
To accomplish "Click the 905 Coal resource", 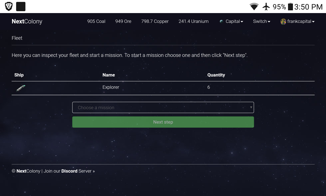I will tap(96, 21).
